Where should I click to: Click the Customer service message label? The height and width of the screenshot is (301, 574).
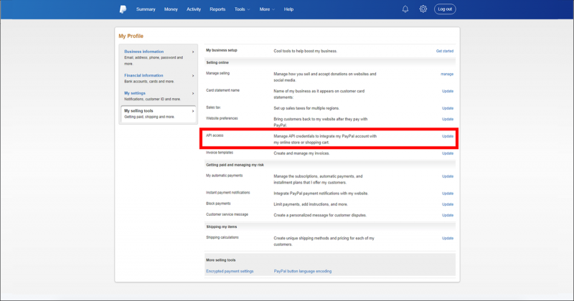tap(227, 215)
